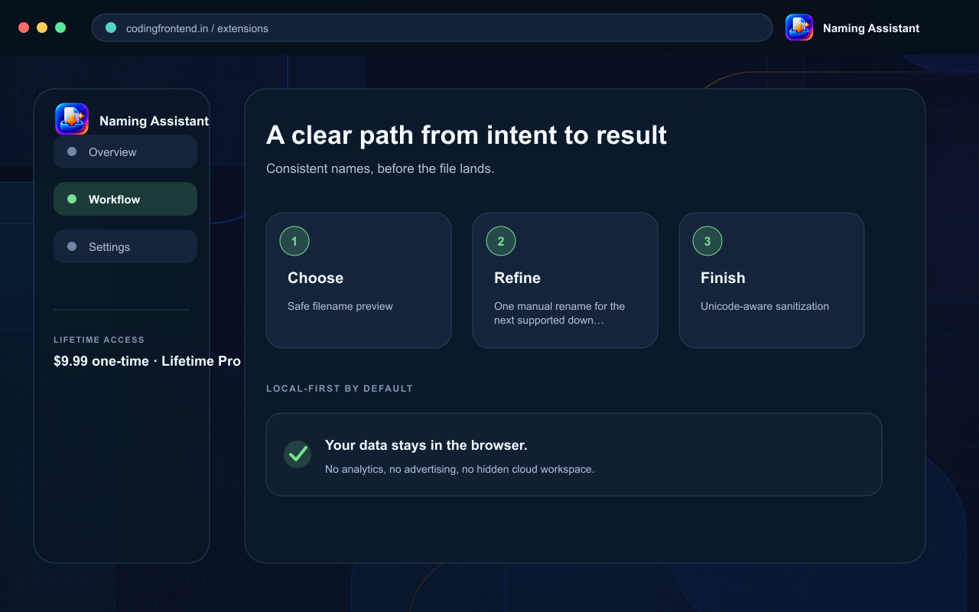Click the Naming Assistant icon in the top bar
Viewport: 979px width, 612px height.
799,28
